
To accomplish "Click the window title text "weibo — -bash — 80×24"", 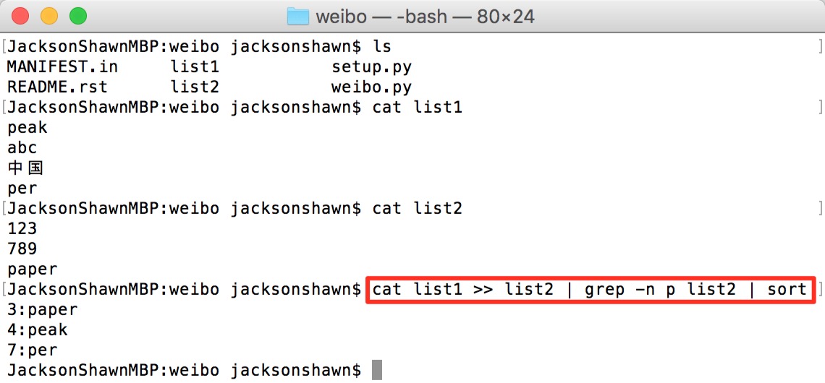I will pos(425,16).
